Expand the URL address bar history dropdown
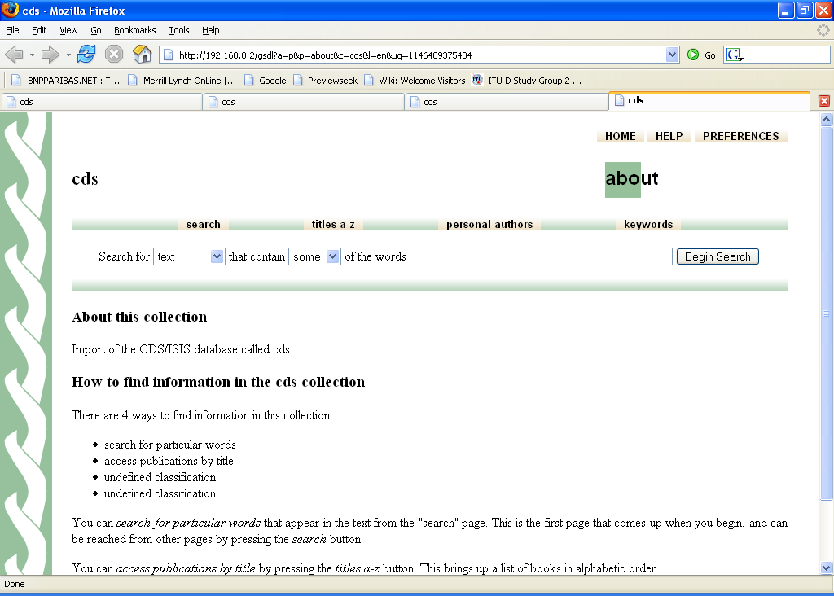The image size is (834, 596). (672, 55)
